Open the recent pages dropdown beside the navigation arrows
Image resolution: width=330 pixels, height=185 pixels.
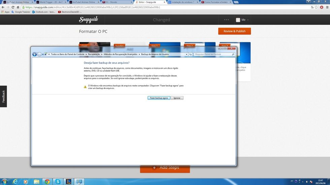[43, 54]
